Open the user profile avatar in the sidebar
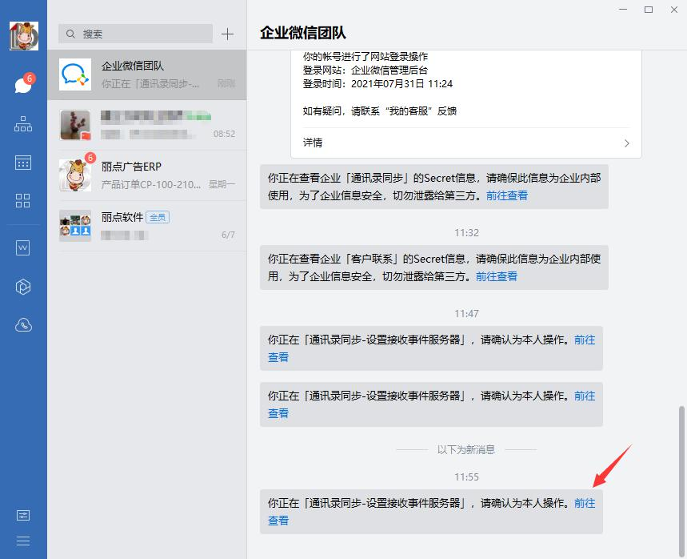The height and width of the screenshot is (559, 687). 24,35
